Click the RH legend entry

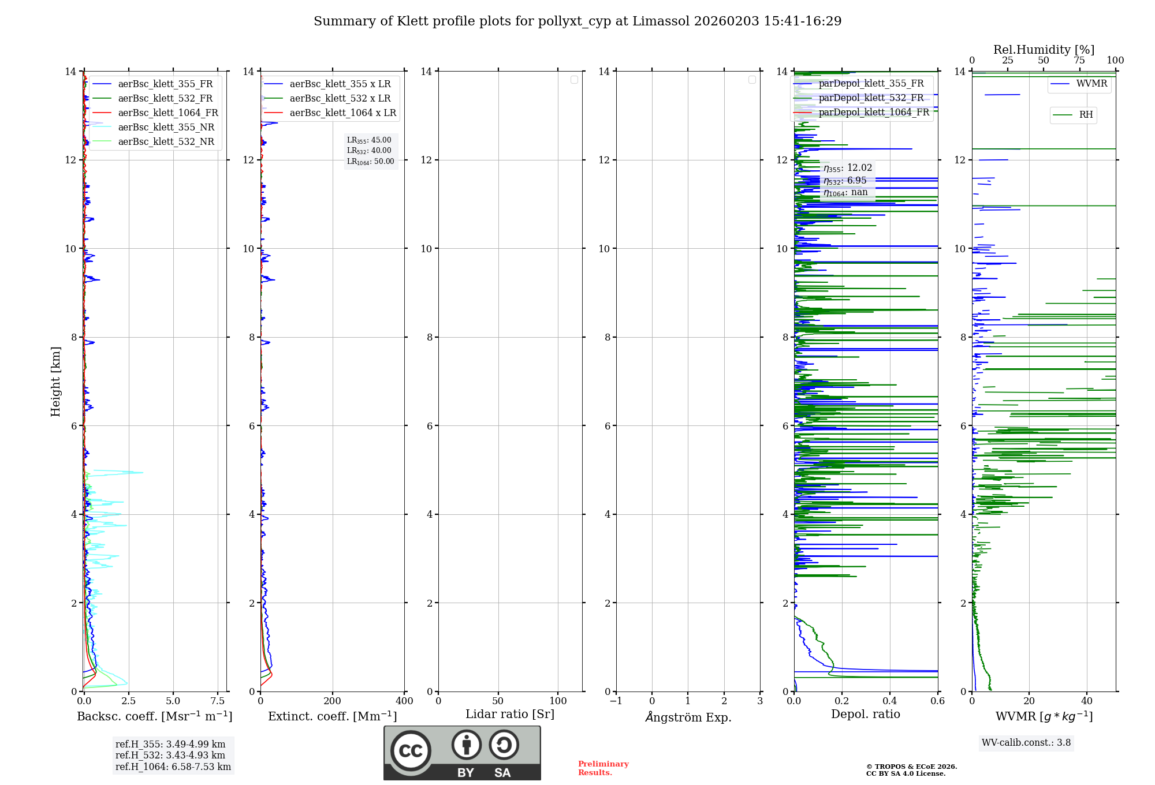coord(1085,115)
